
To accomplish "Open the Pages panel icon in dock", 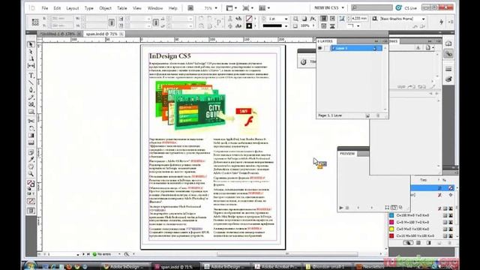I will tap(448, 43).
